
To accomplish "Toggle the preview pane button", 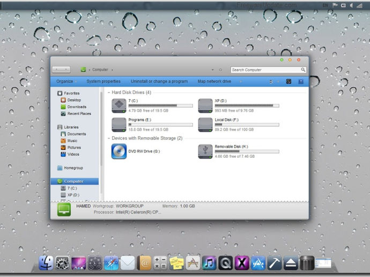I will 288,81.
